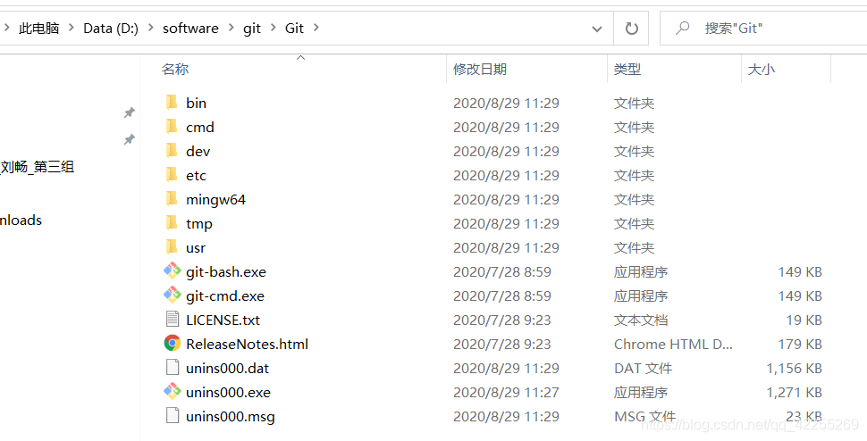Click the unins000.exe Git icon
The height and width of the screenshot is (441, 867).
tap(173, 392)
